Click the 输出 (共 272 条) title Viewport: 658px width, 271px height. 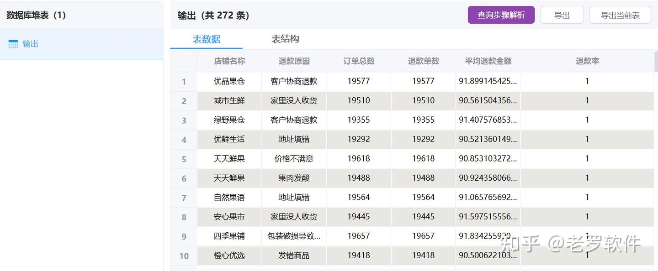pyautogui.click(x=213, y=16)
